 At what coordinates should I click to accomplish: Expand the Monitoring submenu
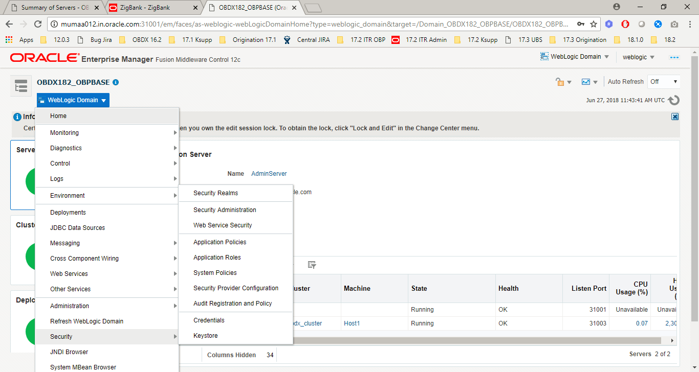[x=107, y=133]
